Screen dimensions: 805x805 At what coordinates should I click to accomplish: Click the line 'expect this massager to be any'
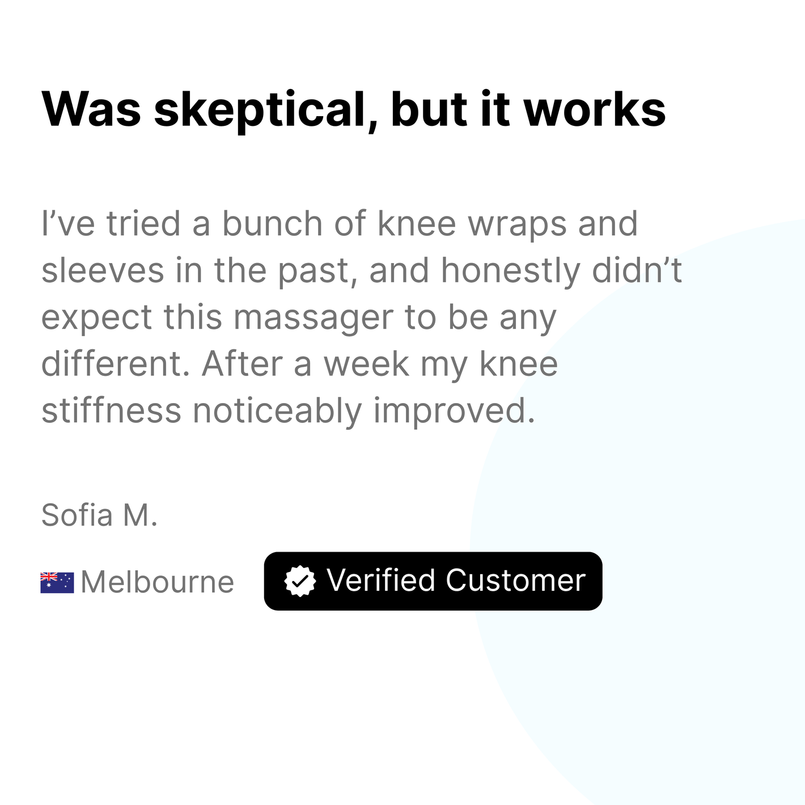point(299,319)
